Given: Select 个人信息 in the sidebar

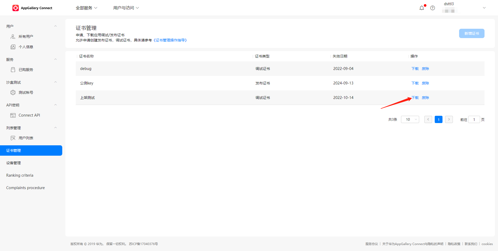Looking at the screenshot, I should [26, 47].
